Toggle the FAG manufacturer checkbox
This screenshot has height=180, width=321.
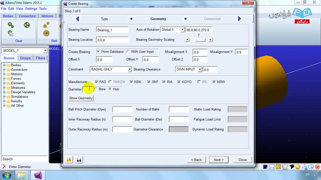tap(97, 82)
